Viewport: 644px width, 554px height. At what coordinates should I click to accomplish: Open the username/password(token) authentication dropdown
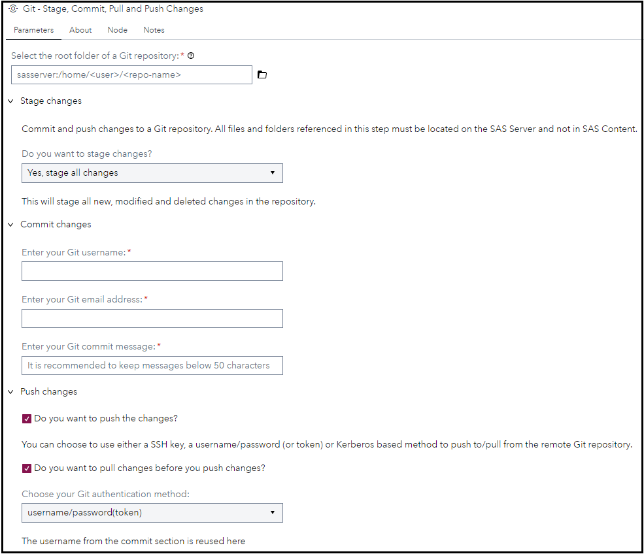pos(152,513)
